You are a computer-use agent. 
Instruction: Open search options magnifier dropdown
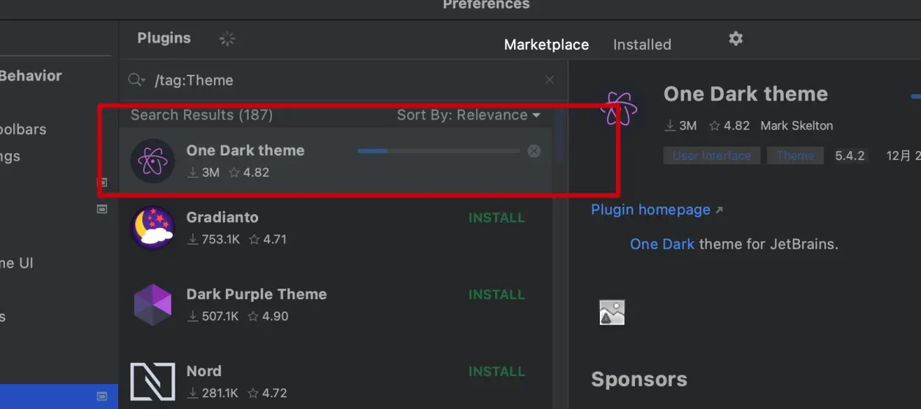[137, 80]
